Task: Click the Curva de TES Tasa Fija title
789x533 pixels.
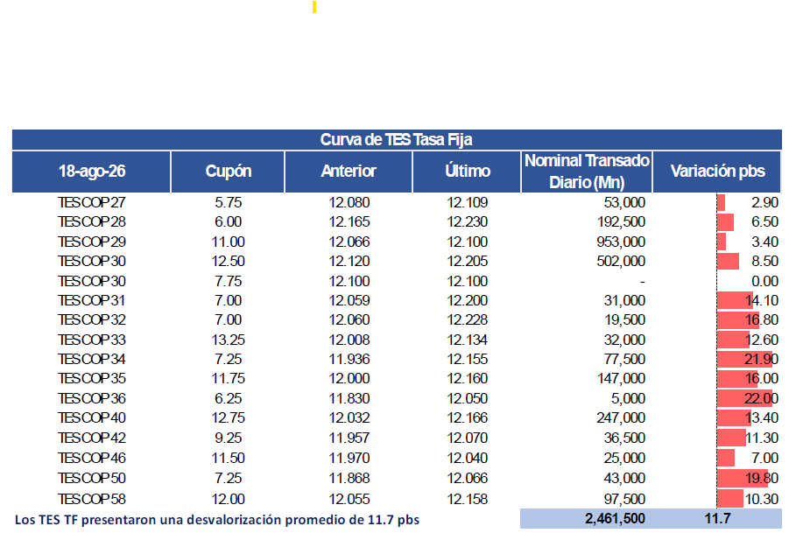Action: [x=396, y=139]
